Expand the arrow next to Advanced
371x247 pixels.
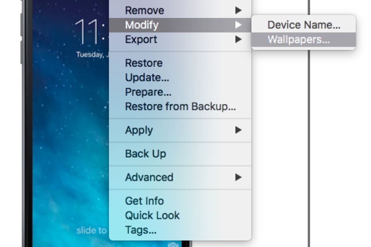[x=238, y=177]
